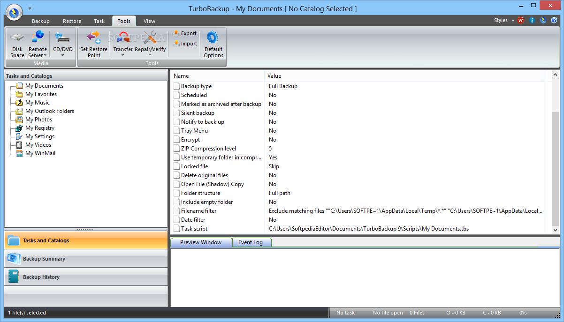This screenshot has width=564, height=322.
Task: Open the Task ribbon tab
Action: (99, 21)
